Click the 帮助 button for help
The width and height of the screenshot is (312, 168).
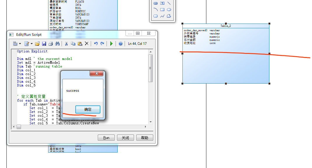(144, 137)
